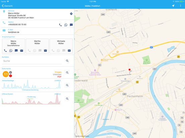Screen dimensions: 185x138
Task: Select the red map pin marker
Action: coord(129,70)
